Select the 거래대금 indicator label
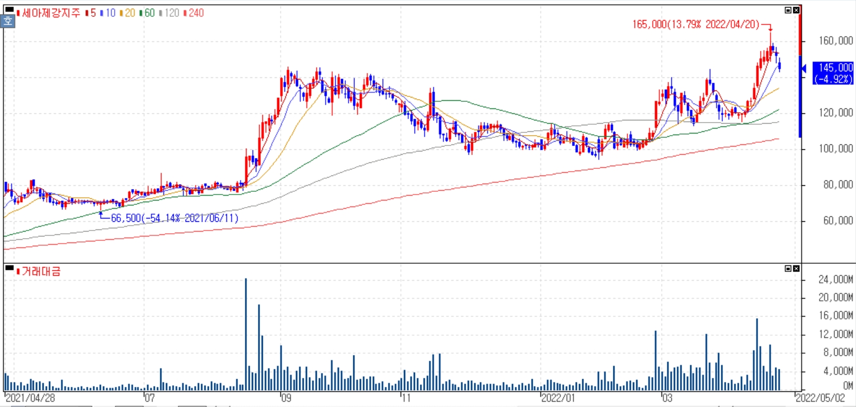This screenshot has width=856, height=407. click(x=41, y=271)
